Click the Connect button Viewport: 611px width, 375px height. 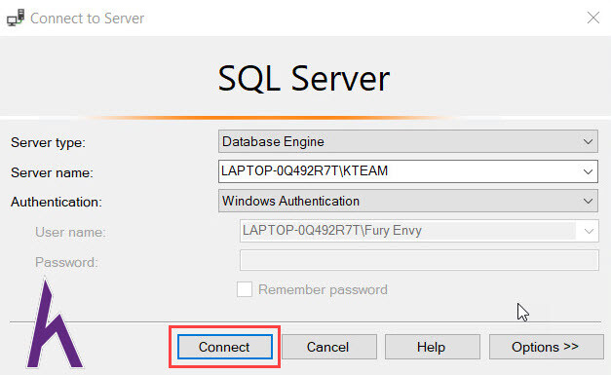[225, 347]
